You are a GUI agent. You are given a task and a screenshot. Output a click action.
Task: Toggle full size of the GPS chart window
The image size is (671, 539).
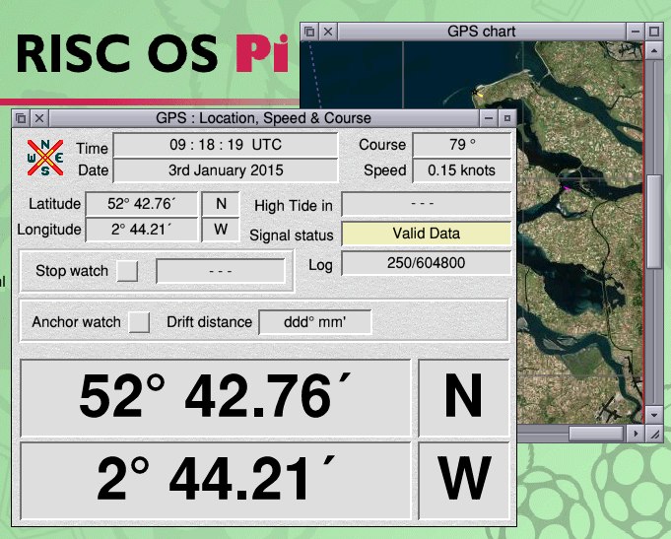(654, 32)
